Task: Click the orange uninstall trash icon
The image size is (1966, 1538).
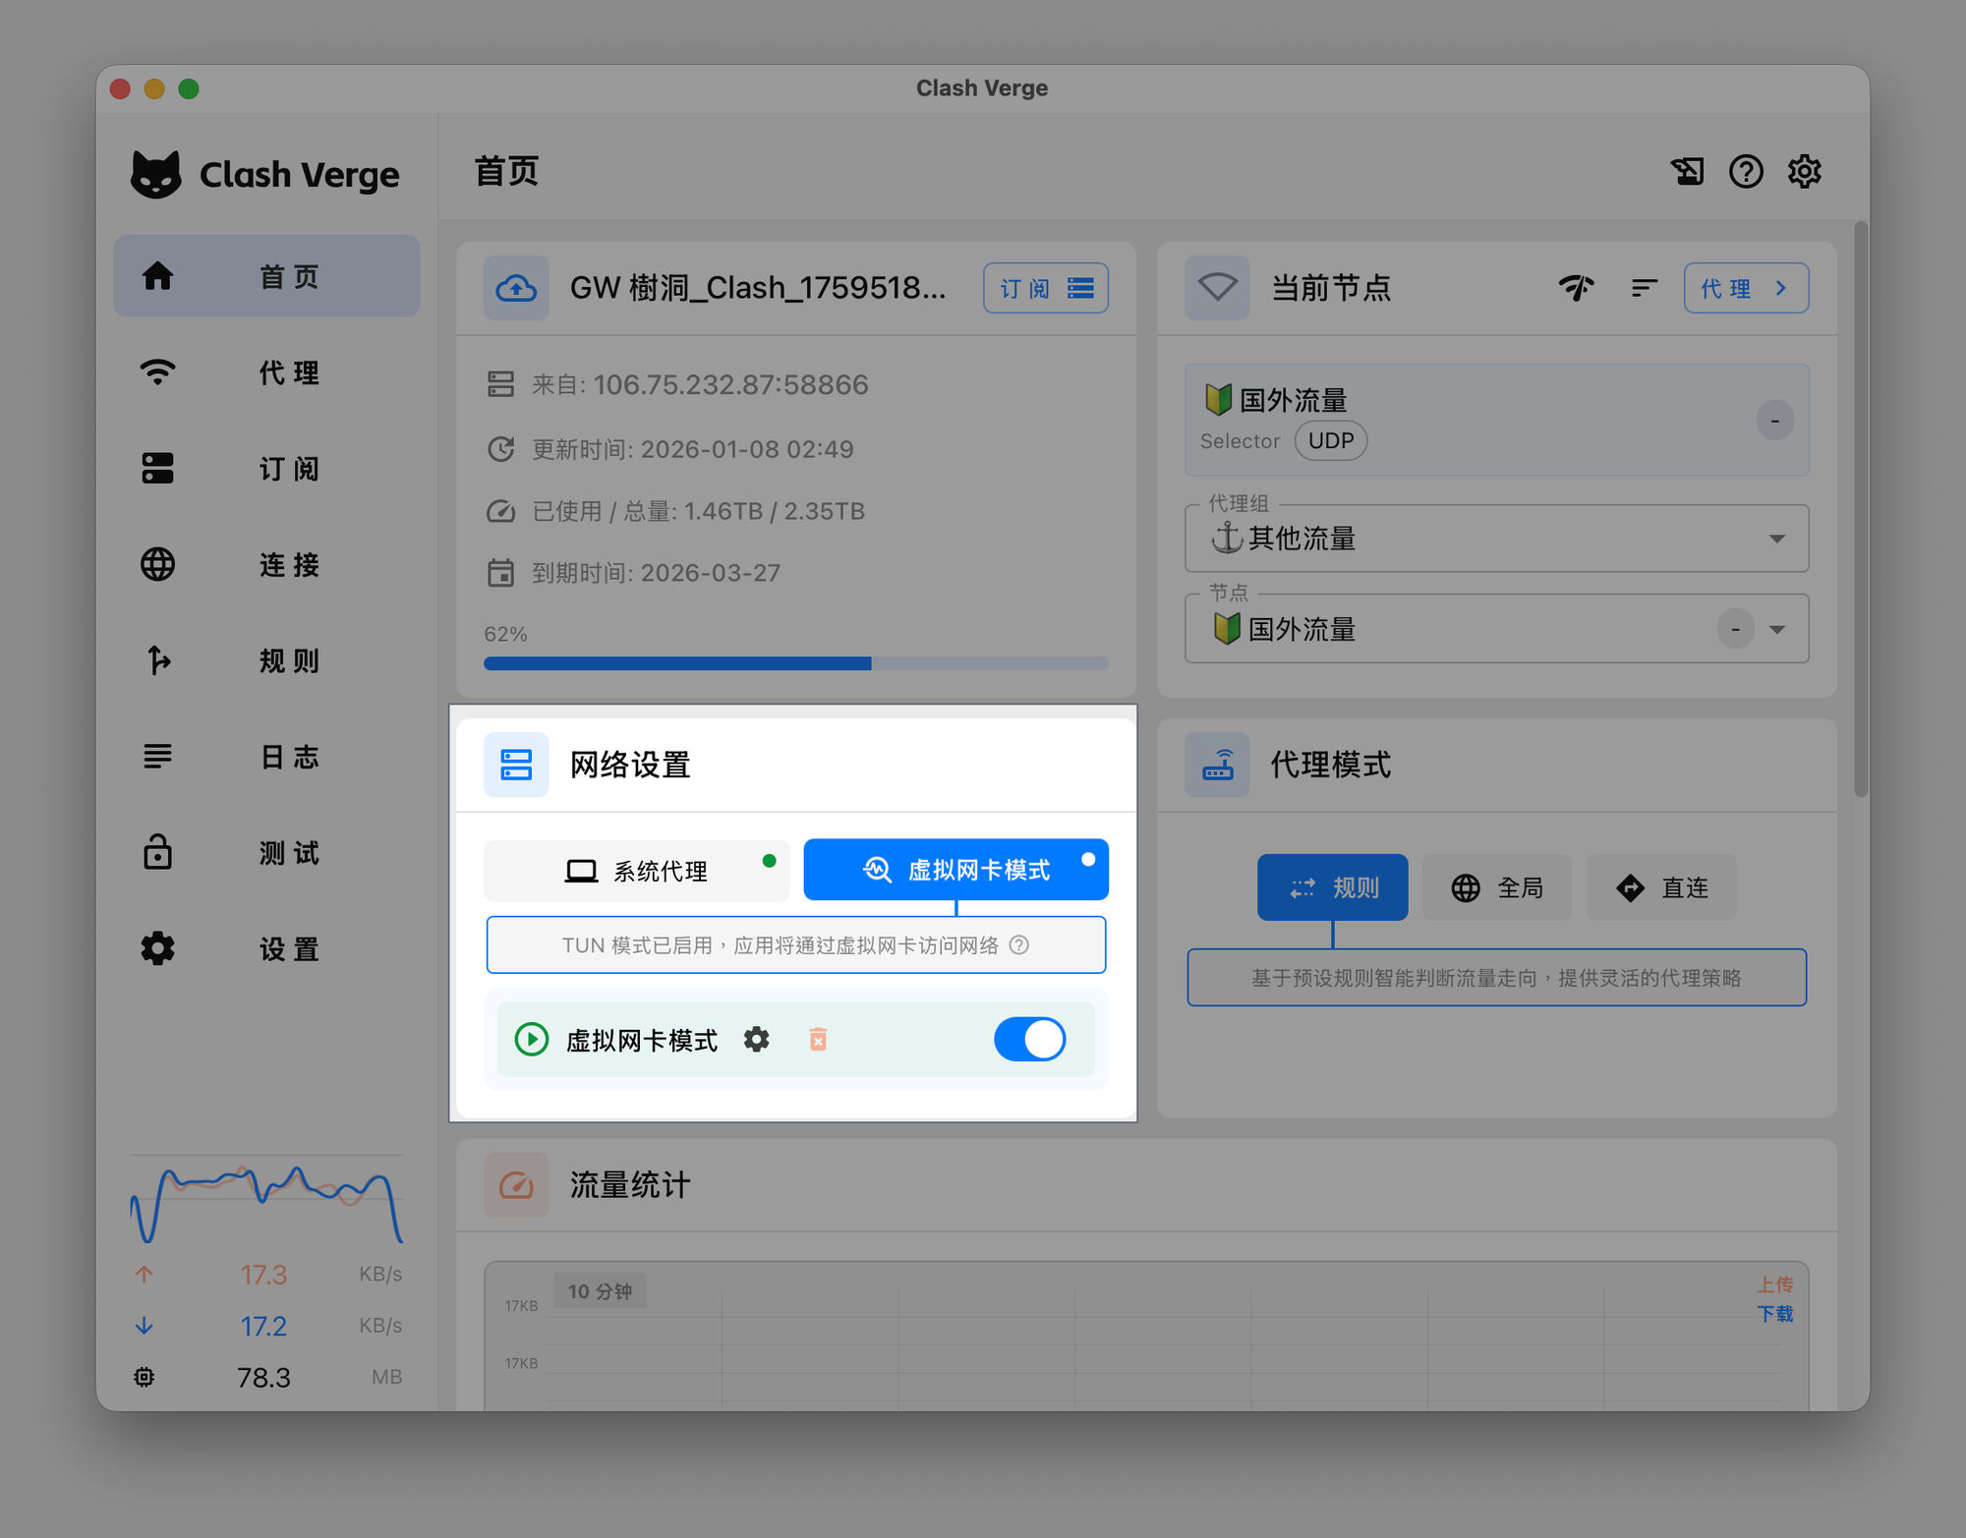Action: [x=818, y=1039]
